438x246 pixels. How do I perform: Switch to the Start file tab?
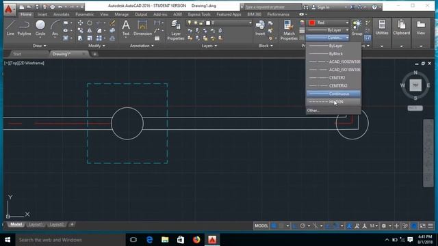(17, 54)
